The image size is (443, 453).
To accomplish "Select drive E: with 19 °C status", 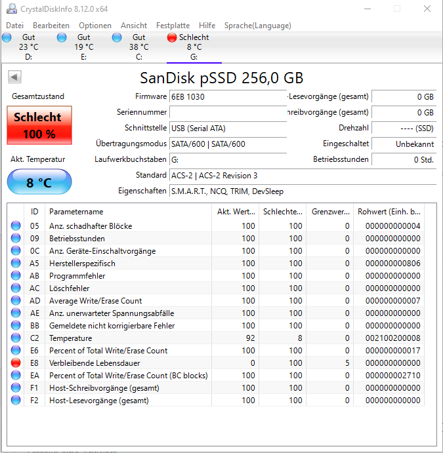I will point(84,47).
